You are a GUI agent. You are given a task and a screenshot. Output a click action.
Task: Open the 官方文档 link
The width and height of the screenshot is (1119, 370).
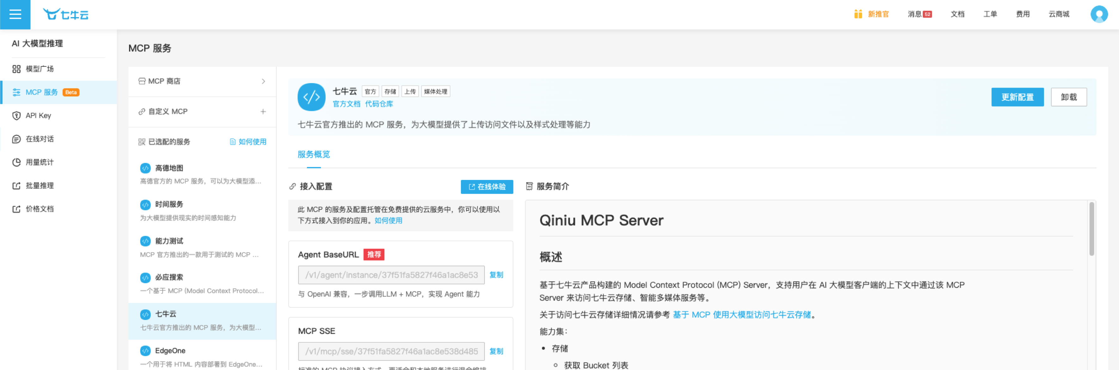(x=346, y=104)
